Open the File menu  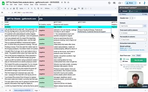click(x=7, y=5)
